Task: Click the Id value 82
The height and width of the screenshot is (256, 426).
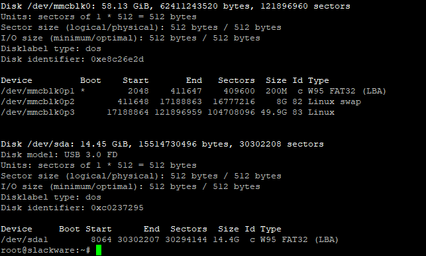Action: [x=297, y=101]
